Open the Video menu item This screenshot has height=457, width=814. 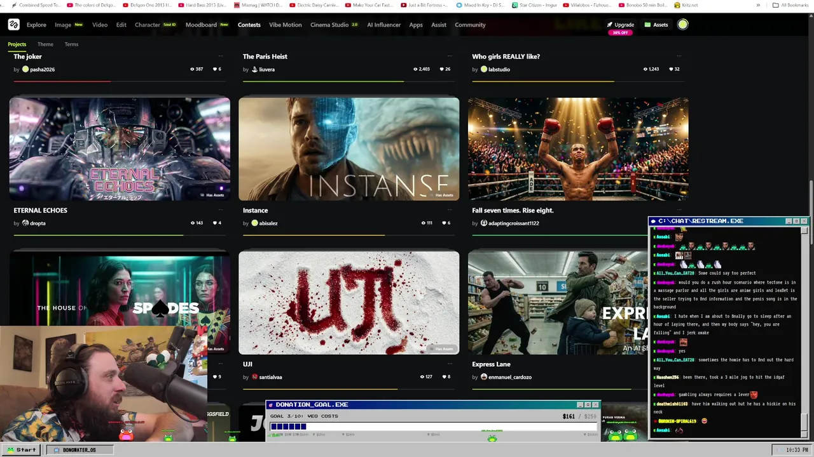[x=100, y=25]
